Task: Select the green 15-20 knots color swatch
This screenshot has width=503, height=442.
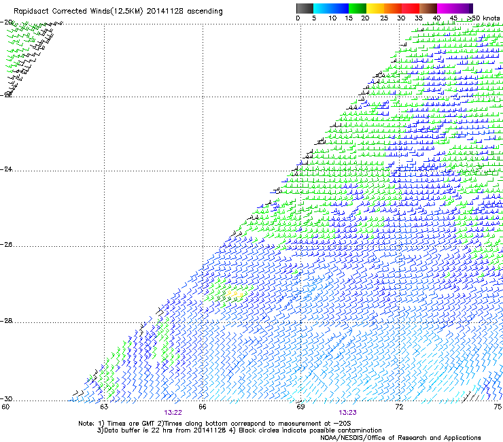Action: pyautogui.click(x=358, y=8)
